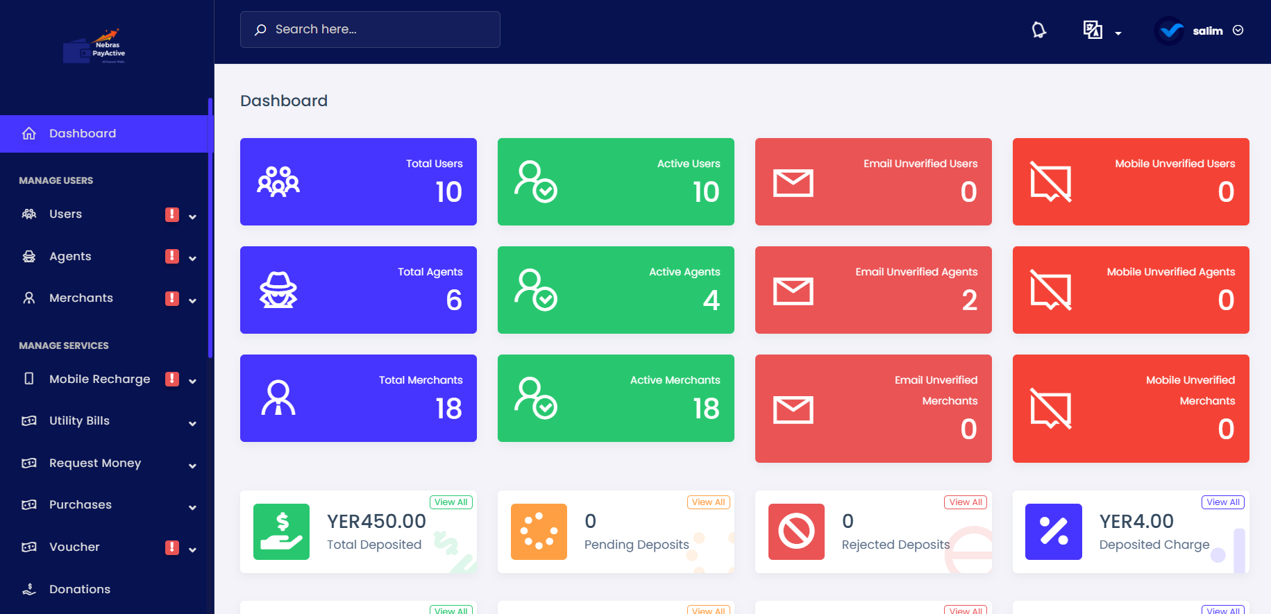Open the language translation icon menu

(1093, 30)
